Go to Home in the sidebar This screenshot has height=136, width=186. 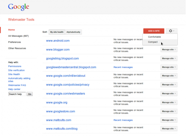(12, 30)
